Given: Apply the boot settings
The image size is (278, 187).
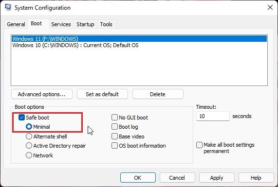Looking at the screenshot, I should coord(217,178).
